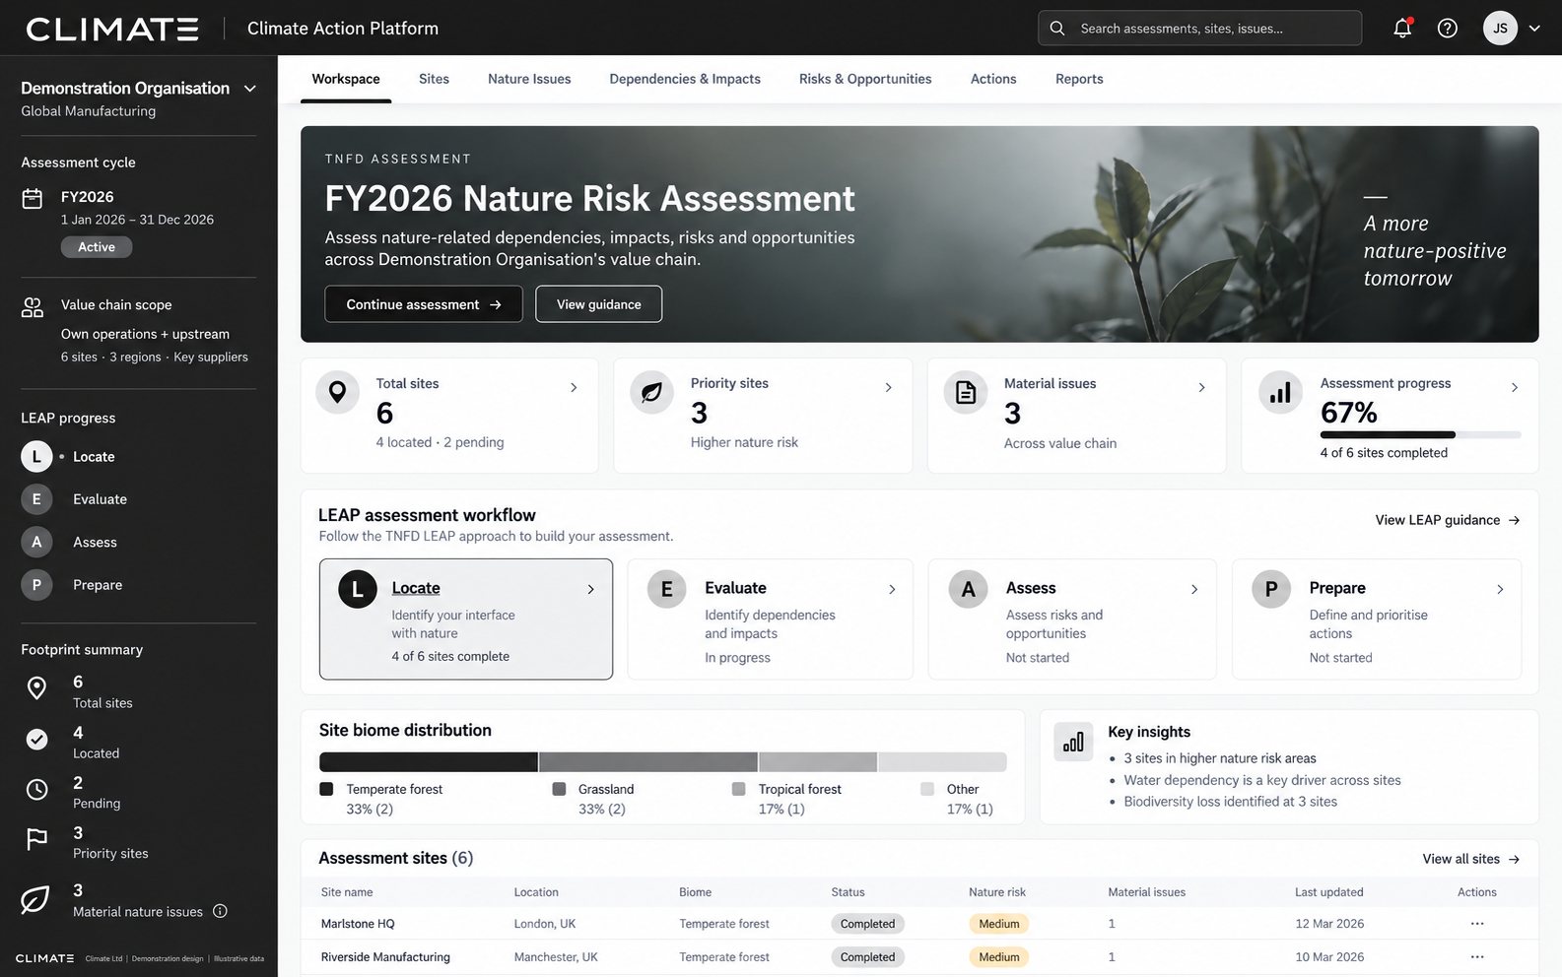Click the info icon beside Material nature issues

(220, 911)
